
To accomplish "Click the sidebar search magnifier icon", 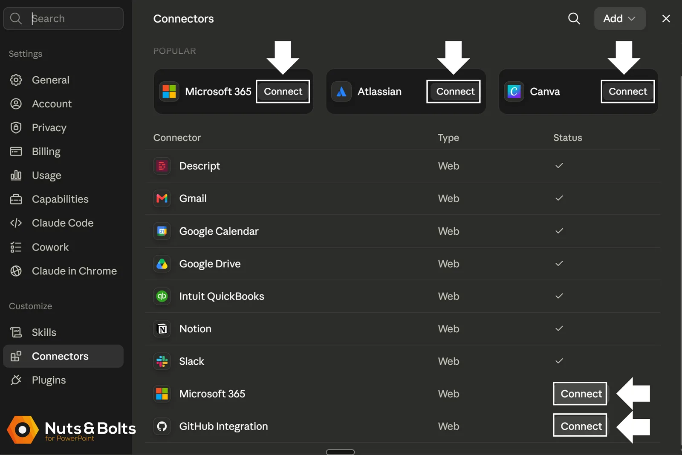I will (x=16, y=18).
